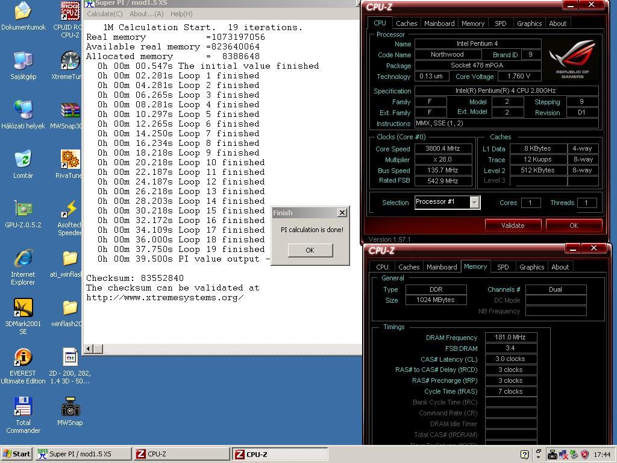Screen dimensions: 617x463
Task: Click the Checksum: 83552840 line in Super PI
Action: tap(135, 278)
